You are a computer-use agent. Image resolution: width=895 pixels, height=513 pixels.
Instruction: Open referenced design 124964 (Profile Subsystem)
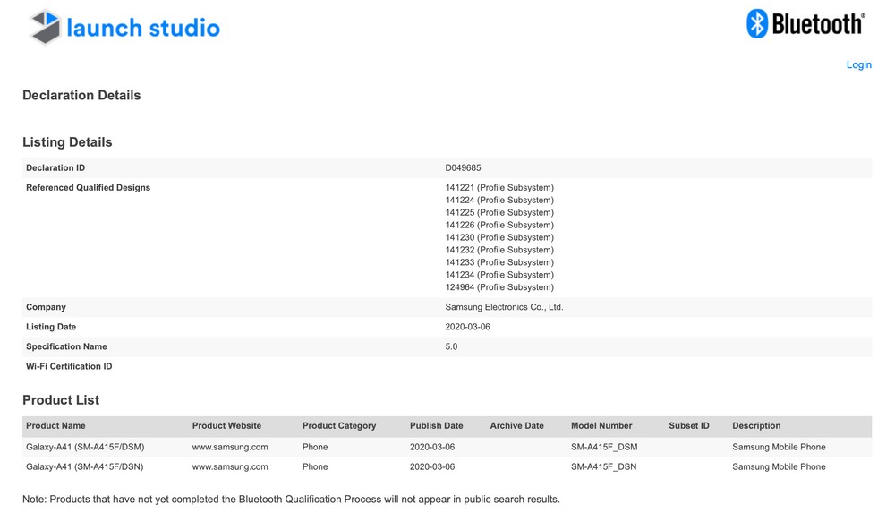pos(499,287)
